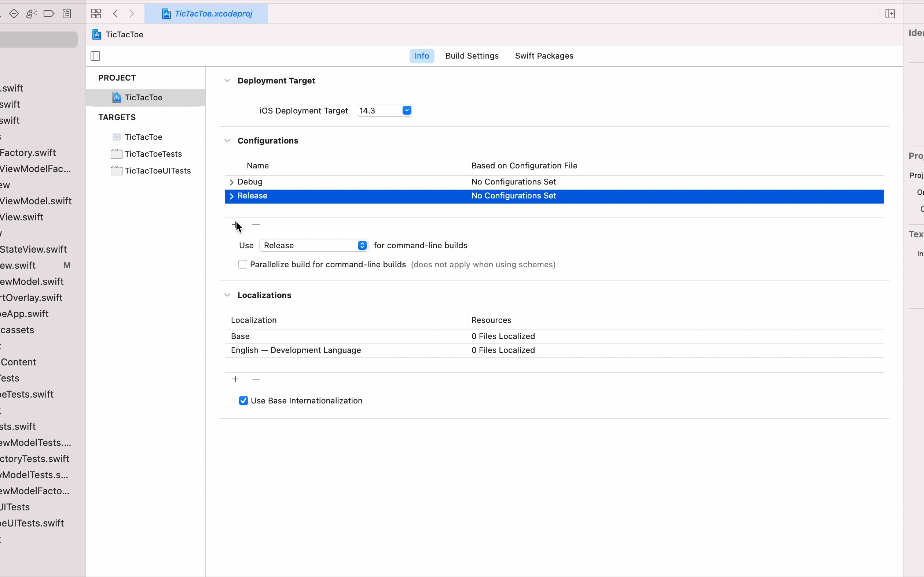Open ctoryTests.swift in the navigator

[x=35, y=459]
